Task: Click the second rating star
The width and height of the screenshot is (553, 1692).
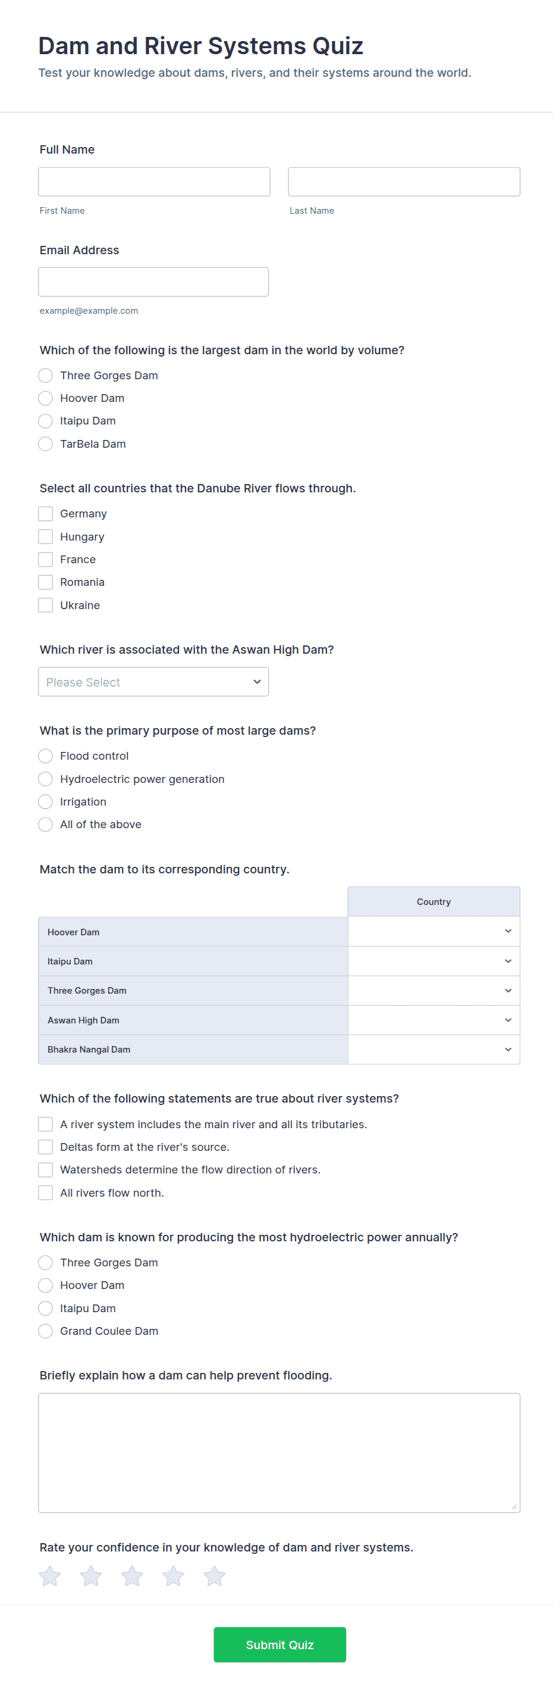Action: [x=91, y=1576]
